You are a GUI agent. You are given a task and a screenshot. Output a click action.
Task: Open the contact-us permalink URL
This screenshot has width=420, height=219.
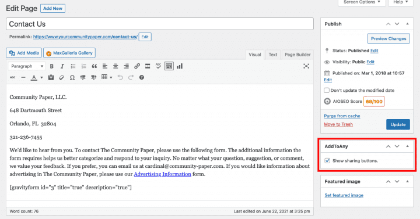tap(85, 37)
